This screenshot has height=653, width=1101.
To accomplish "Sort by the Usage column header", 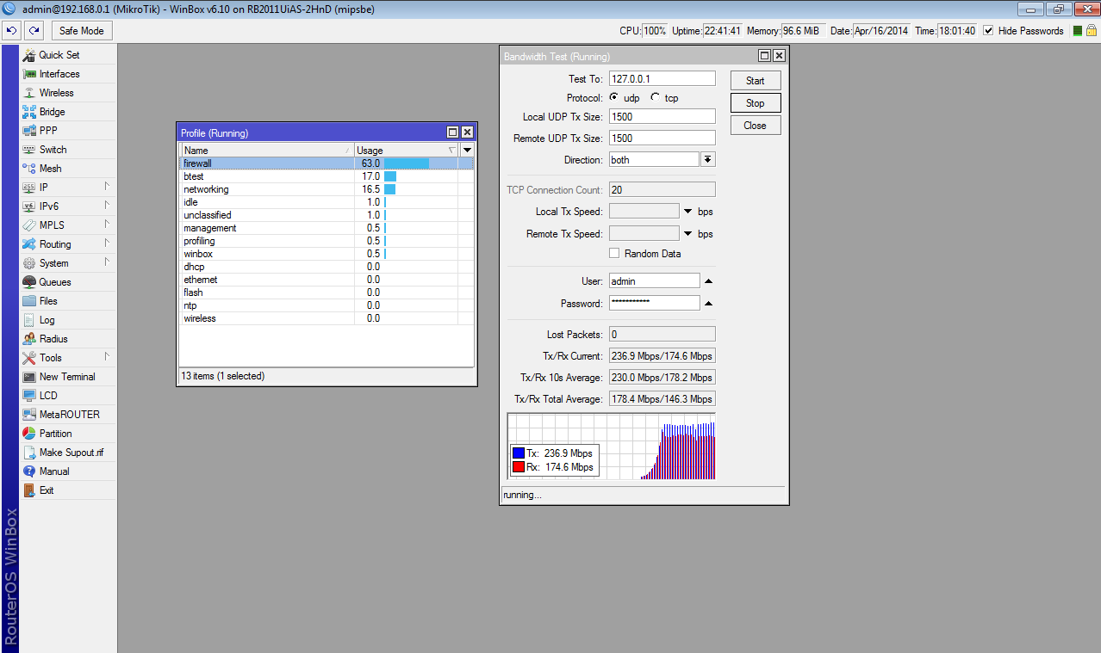I will [x=407, y=151].
